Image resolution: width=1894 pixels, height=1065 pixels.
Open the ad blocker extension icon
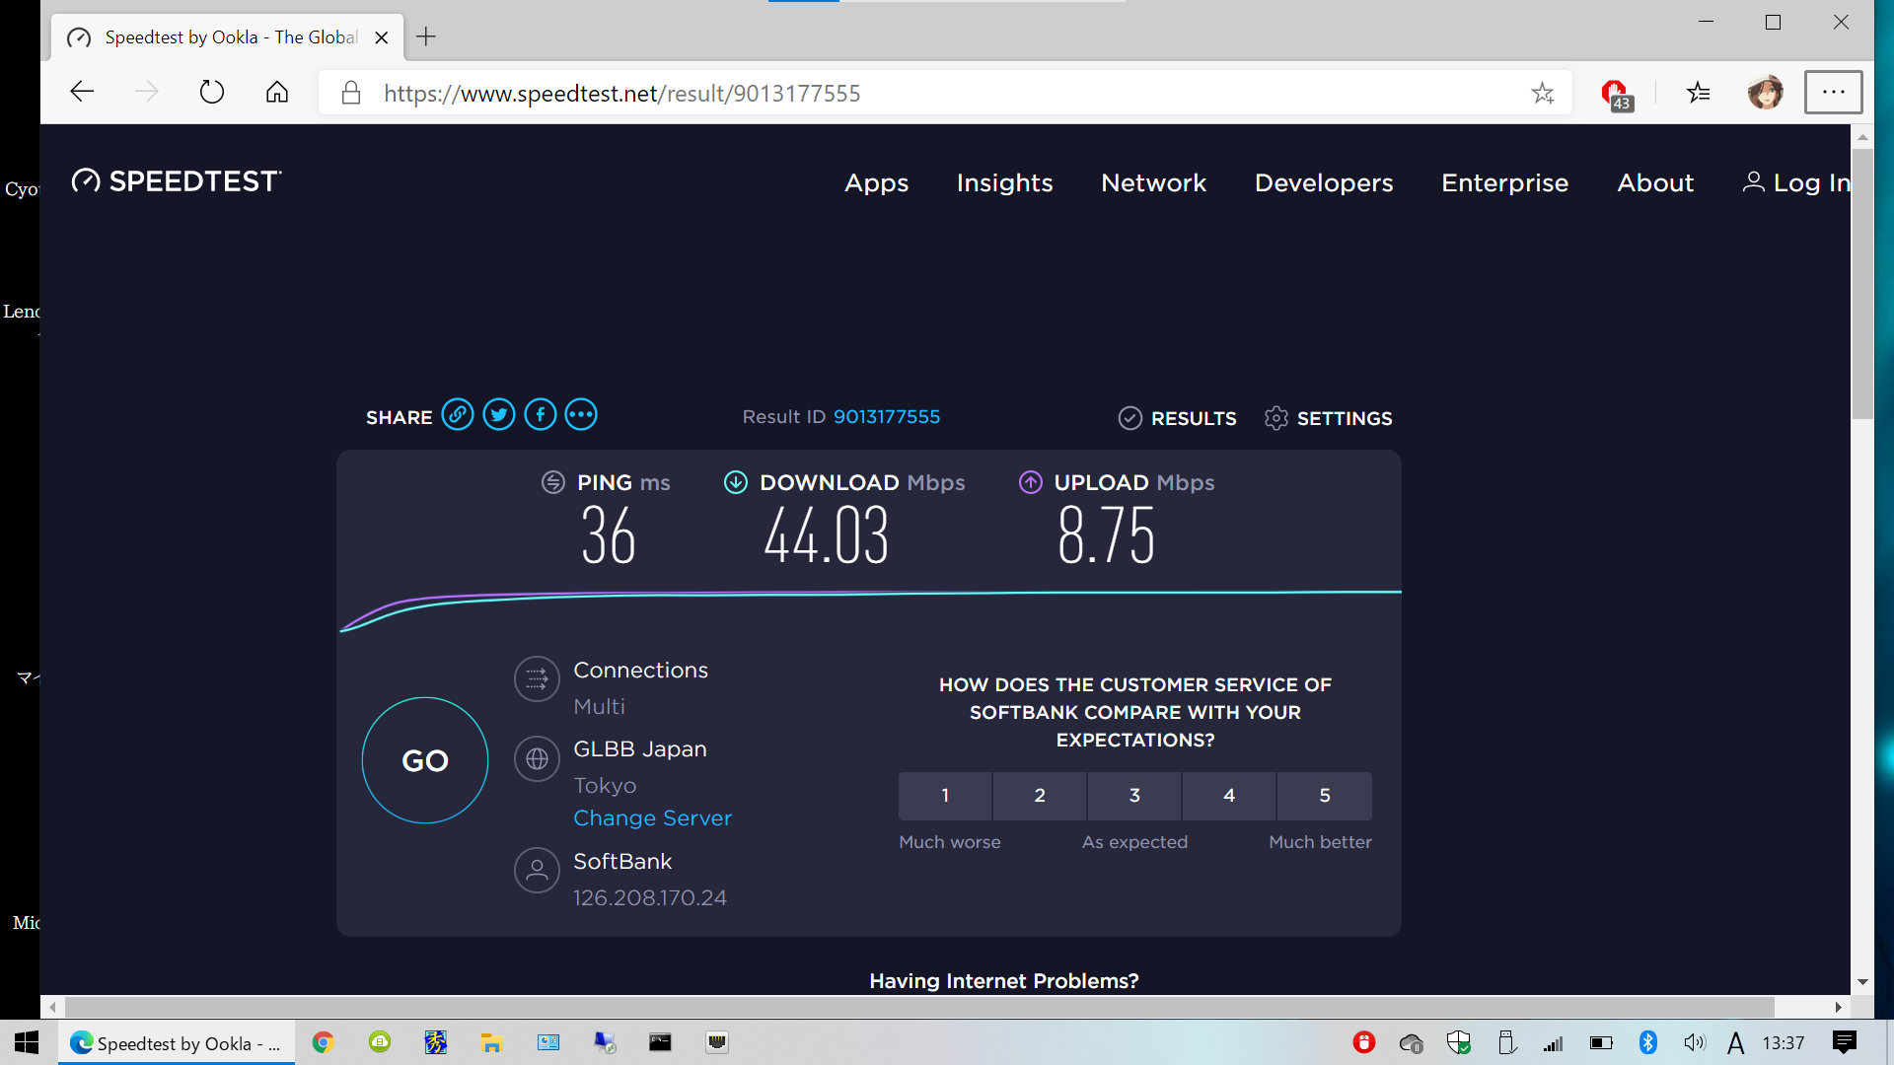pos(1616,95)
